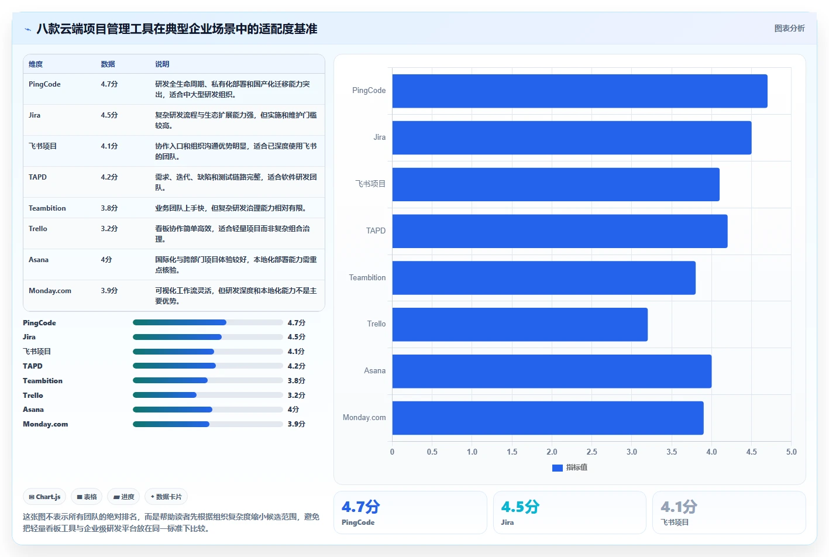Screen dimensions: 829x557
Task: Click the TAPD bar in the chart
Action: [560, 231]
